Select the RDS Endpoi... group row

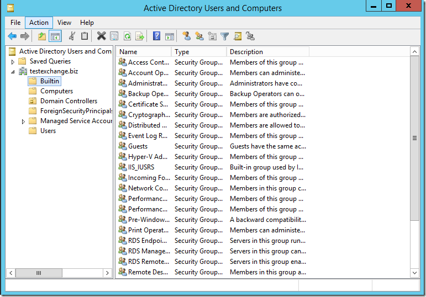(x=213, y=241)
